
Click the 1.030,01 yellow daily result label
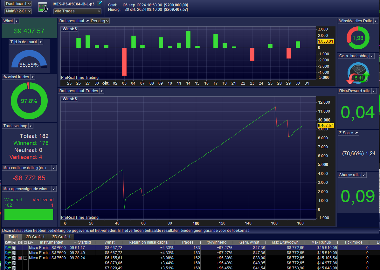click(x=326, y=41)
